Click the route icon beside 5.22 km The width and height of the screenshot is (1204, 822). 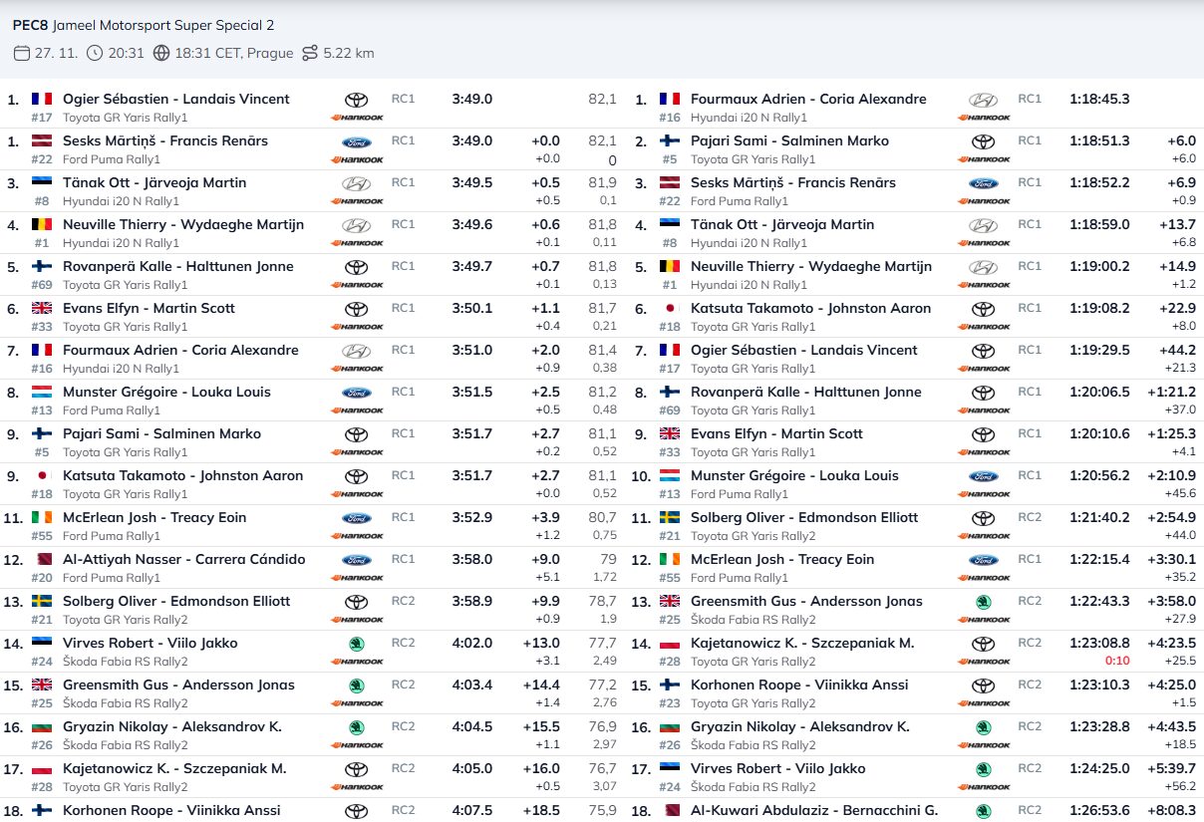click(310, 53)
